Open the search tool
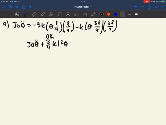This screenshot has height=125, width=166. pos(17,7)
